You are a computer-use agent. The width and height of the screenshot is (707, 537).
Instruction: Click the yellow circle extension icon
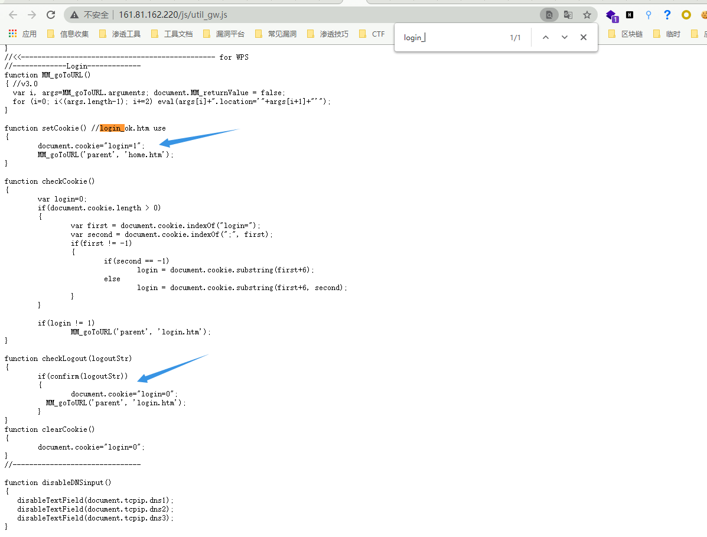[x=686, y=15]
